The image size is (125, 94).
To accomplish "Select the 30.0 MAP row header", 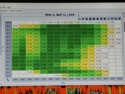I will 8,72.
